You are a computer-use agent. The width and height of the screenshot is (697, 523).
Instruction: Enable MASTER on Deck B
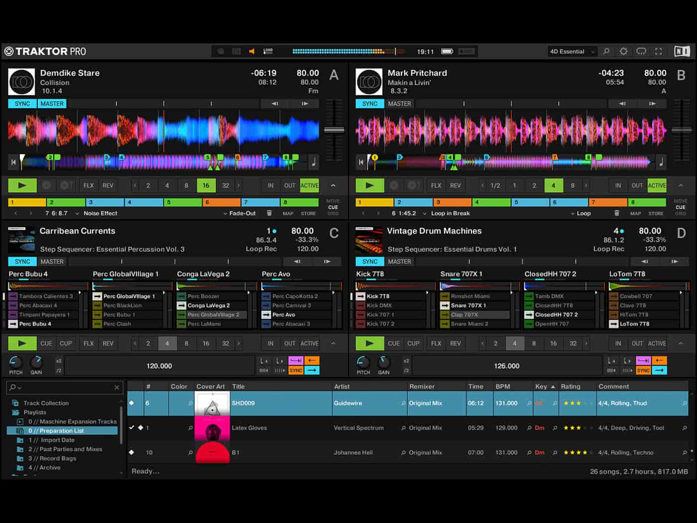pos(400,103)
